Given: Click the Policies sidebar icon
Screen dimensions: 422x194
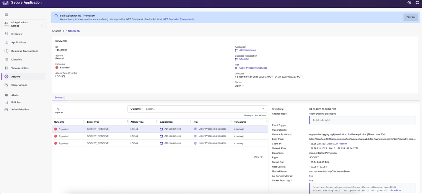Looking at the screenshot, I should tap(6, 102).
